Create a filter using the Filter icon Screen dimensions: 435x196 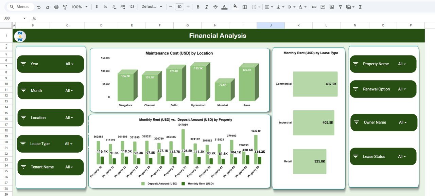(340, 7)
